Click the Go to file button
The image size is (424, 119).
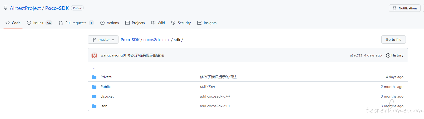click(393, 39)
